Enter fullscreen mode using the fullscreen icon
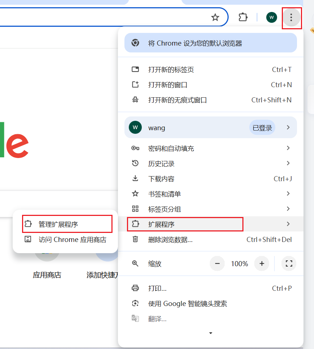The image size is (314, 349). 289,264
